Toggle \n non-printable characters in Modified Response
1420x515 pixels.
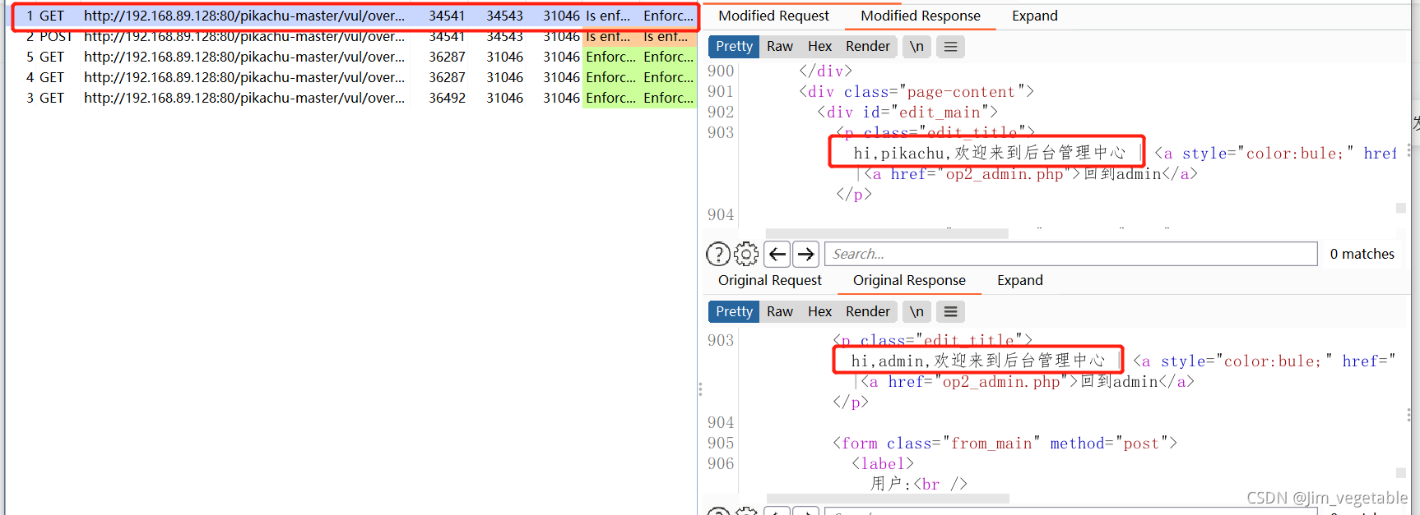point(917,47)
